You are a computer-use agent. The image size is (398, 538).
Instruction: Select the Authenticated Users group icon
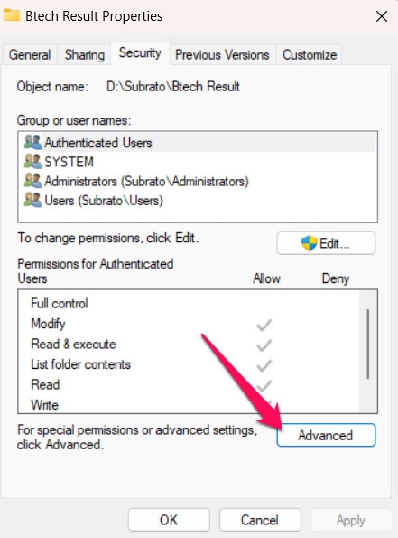point(32,142)
